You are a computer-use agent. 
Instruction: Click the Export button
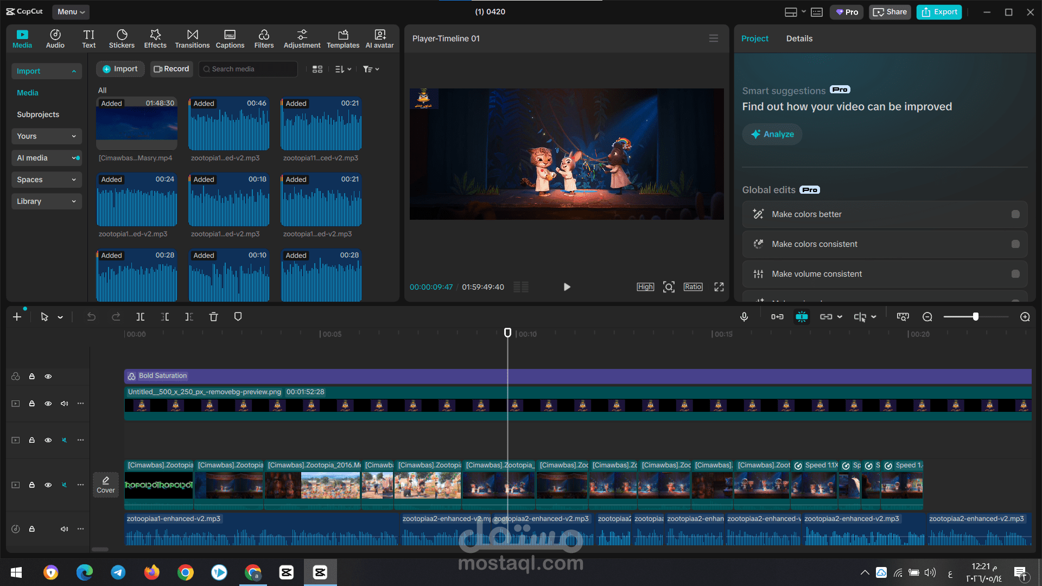tap(939, 12)
